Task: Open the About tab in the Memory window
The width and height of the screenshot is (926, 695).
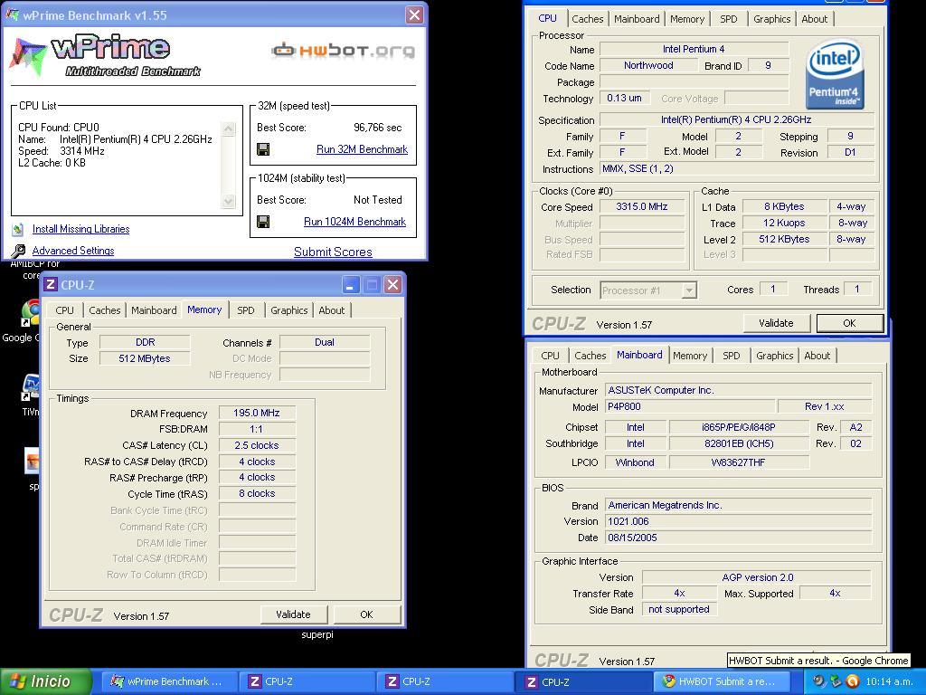Action: tap(331, 310)
